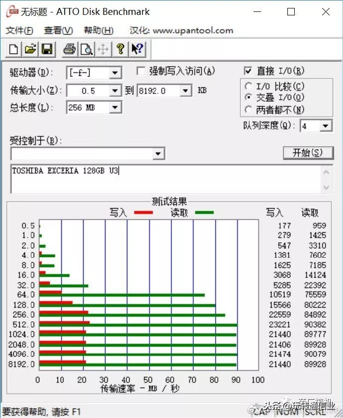Click the 4096.0 row label in chart

pos(21,354)
